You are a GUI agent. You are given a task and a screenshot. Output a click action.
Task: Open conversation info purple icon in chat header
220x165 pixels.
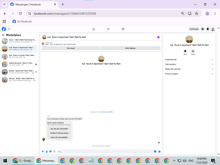pos(158,37)
